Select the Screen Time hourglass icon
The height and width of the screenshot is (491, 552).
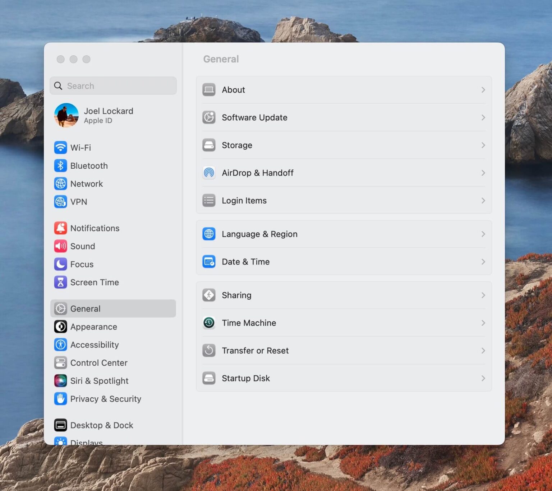pos(60,282)
